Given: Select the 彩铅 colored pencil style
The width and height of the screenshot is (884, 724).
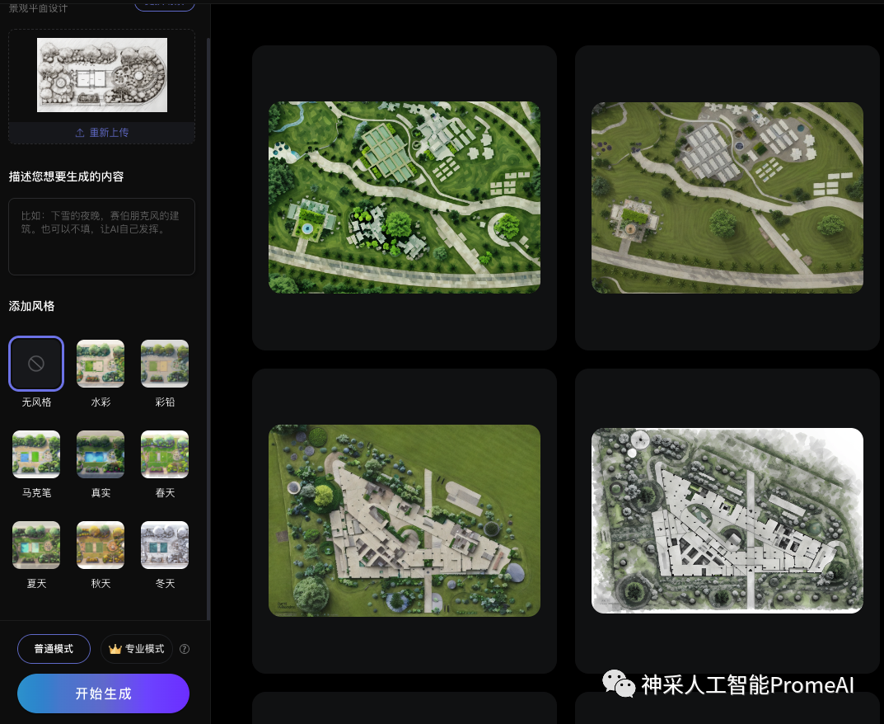Looking at the screenshot, I should 164,364.
